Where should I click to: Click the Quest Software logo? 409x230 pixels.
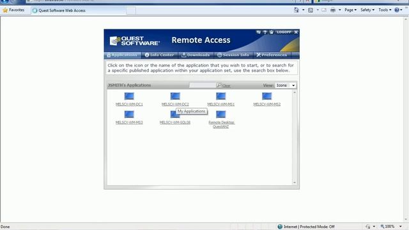pos(134,41)
